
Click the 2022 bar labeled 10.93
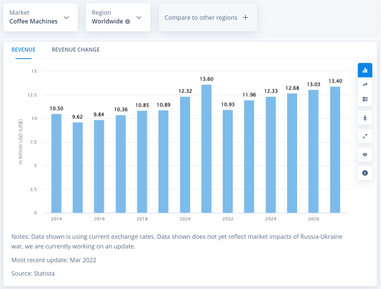coord(228,162)
